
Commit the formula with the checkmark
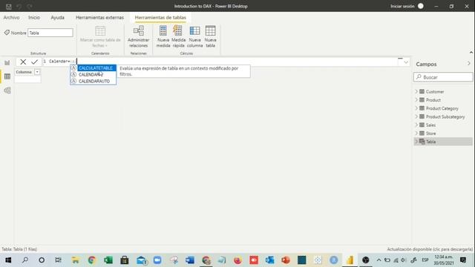pos(34,62)
